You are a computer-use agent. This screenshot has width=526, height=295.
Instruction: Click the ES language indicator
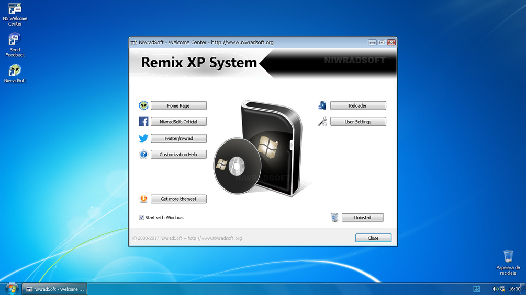click(x=476, y=289)
